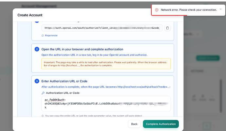The image size is (226, 131).
Task: Click the red error icon in the notification
Action: (x=157, y=10)
